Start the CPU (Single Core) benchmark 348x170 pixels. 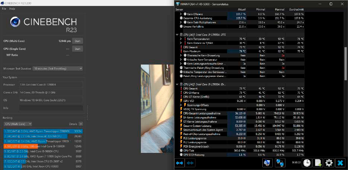click(x=77, y=49)
